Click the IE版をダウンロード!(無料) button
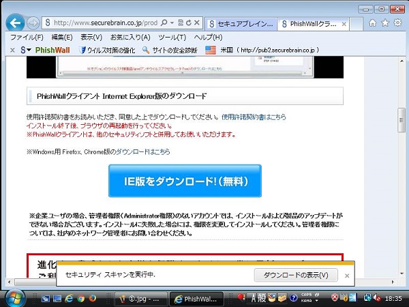Image resolution: width=409 pixels, height=307 pixels. point(185,181)
